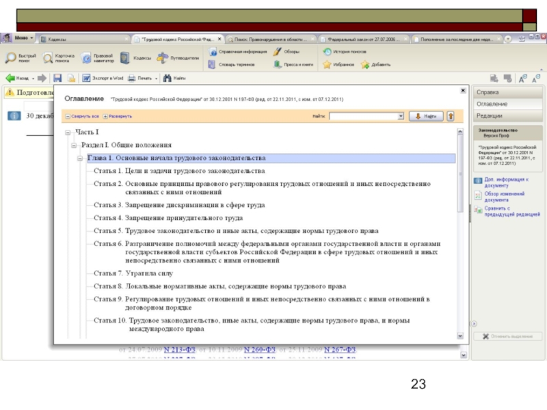Go forward with gray arrow
547x410 pixels.
[42, 78]
